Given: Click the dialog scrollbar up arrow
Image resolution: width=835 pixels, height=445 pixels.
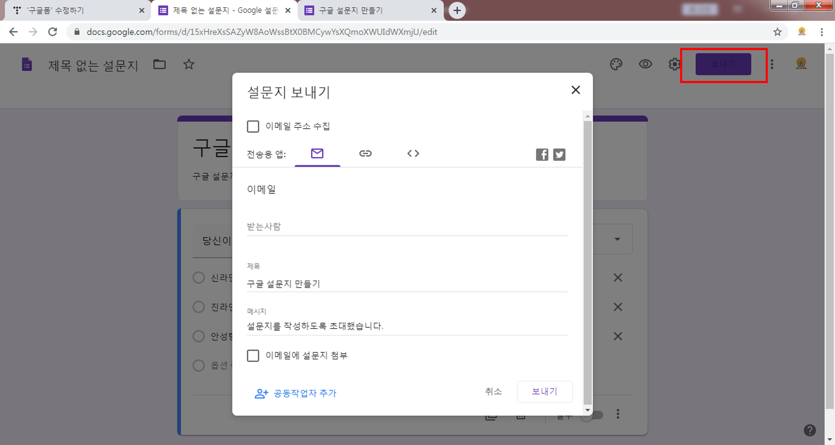Looking at the screenshot, I should pos(587,116).
